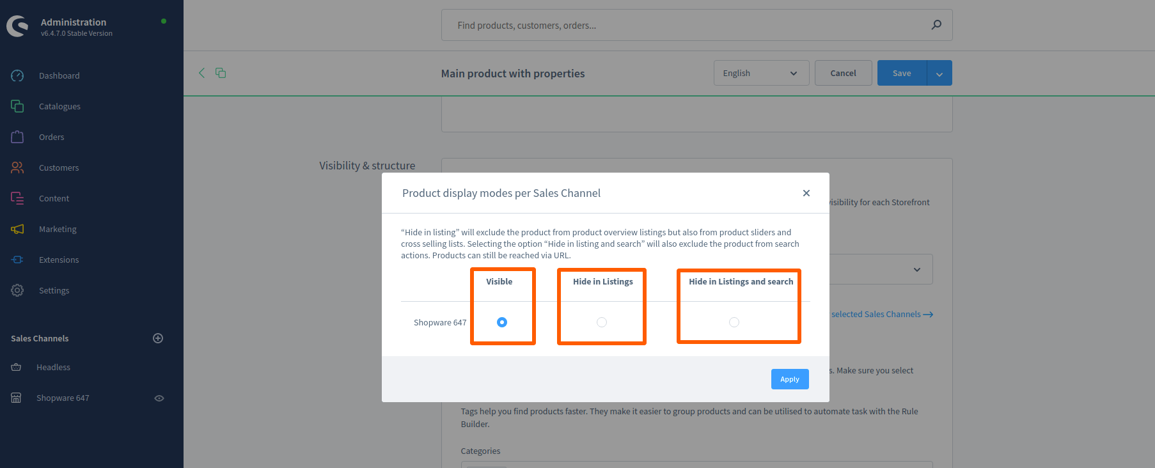Open the Headless sales channel

53,367
